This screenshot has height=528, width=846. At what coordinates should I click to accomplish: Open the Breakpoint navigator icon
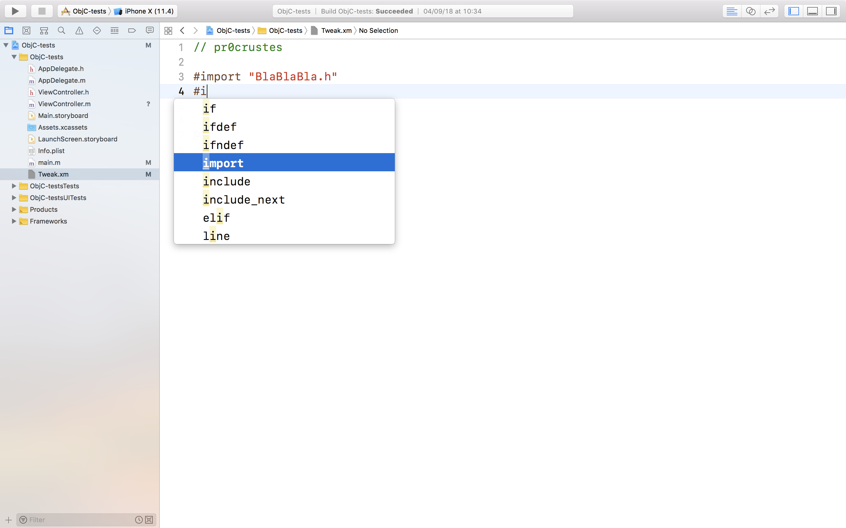point(132,31)
